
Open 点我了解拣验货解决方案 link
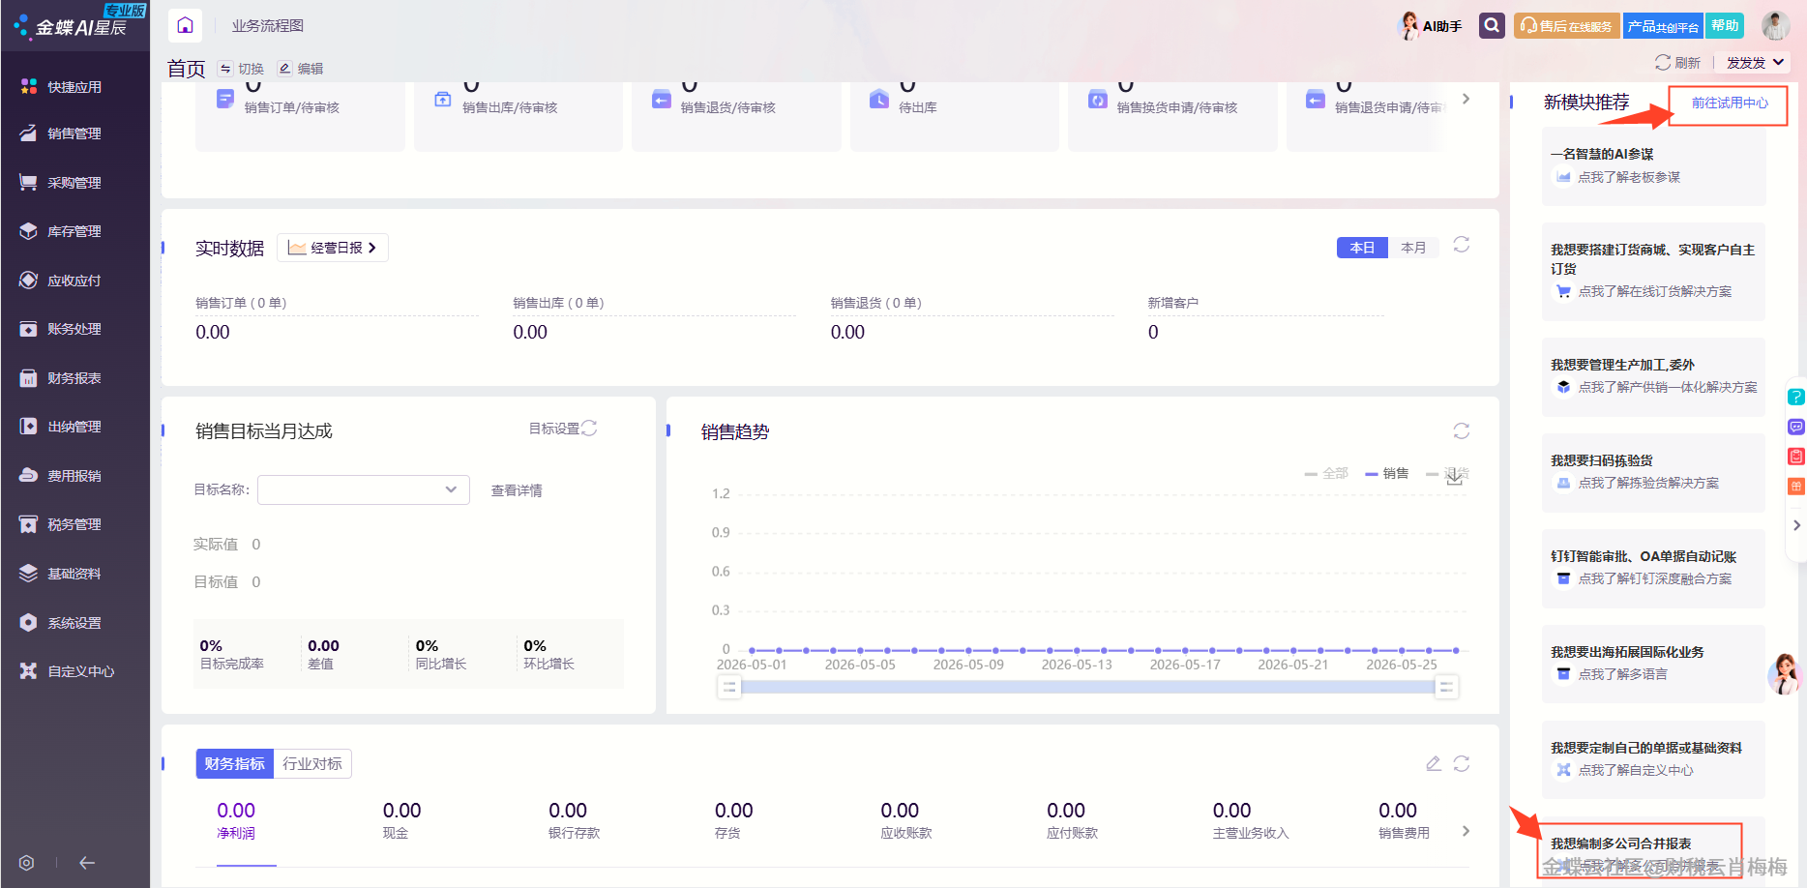1648,483
